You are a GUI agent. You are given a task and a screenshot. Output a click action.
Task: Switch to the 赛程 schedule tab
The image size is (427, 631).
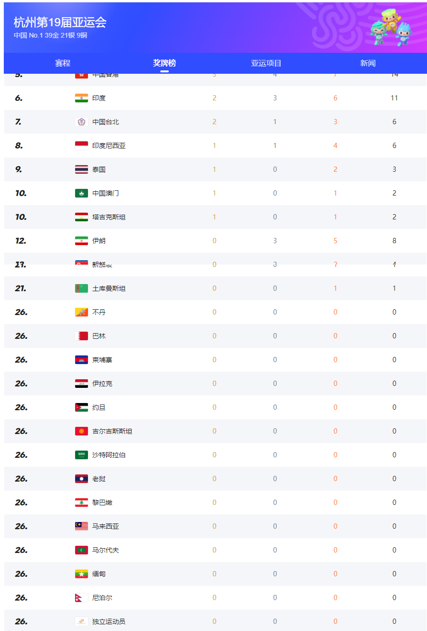coord(63,63)
